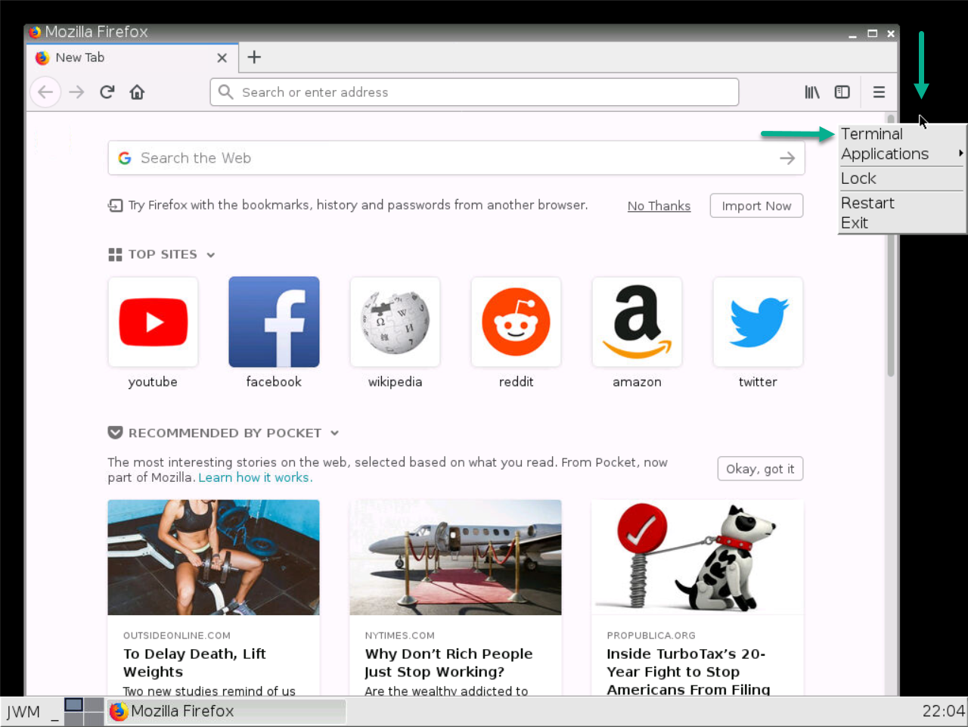Open the JWM start menu button

coord(23,711)
